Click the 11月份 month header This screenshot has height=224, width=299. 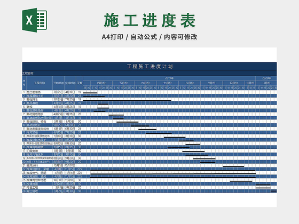(x=250, y=83)
